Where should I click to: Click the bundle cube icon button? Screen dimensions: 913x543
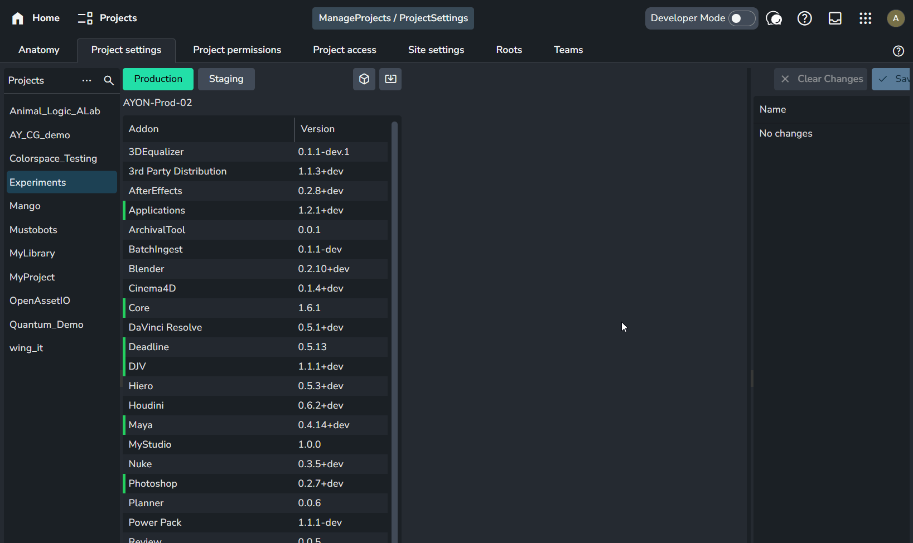coord(364,79)
